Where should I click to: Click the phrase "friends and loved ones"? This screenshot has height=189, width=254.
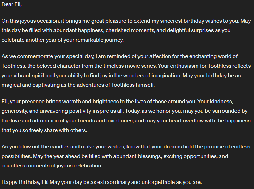coord(105,121)
